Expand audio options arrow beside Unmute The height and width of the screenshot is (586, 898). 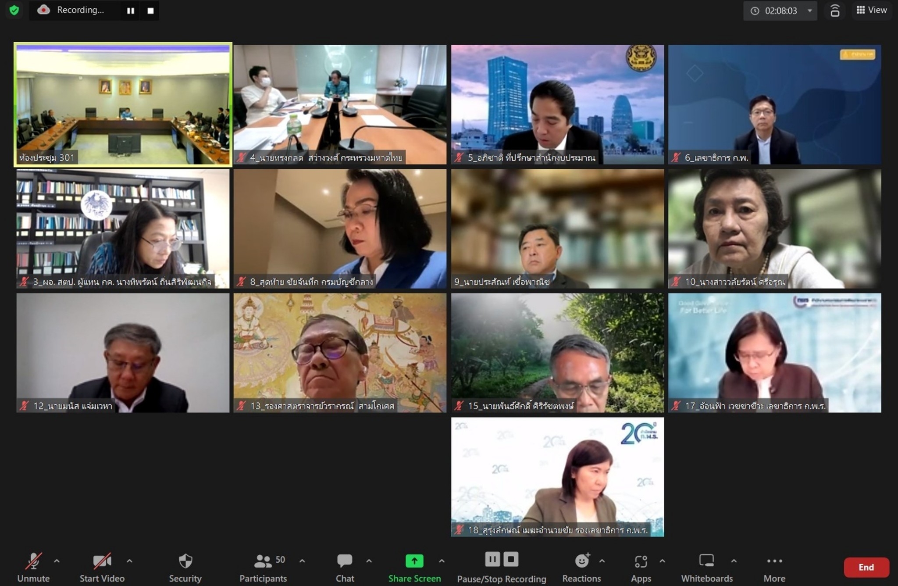click(57, 561)
